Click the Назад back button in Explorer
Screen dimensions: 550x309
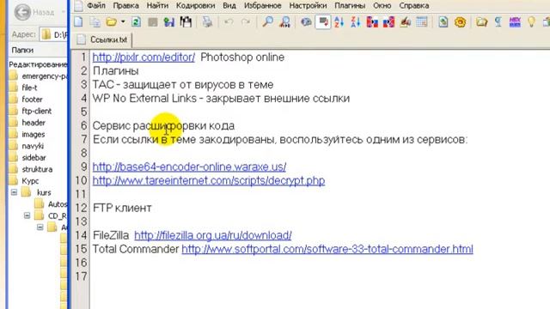[35, 12]
